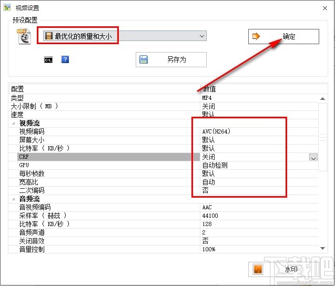Open the 水印 watermark button
The height and width of the screenshot is (286, 335).
click(283, 269)
